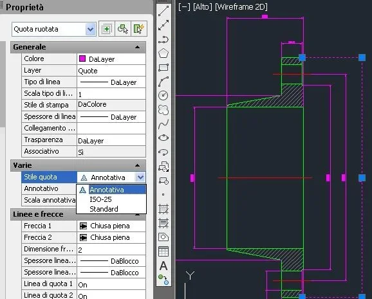
Task: Click the Select Objects icon
Action: 123,29
